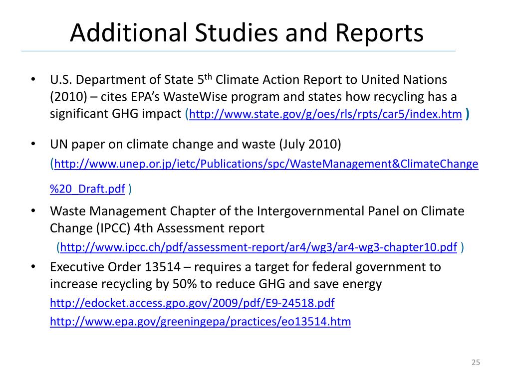Click the '%20_Draft.pdf' link continuation

pyautogui.click(x=87, y=189)
